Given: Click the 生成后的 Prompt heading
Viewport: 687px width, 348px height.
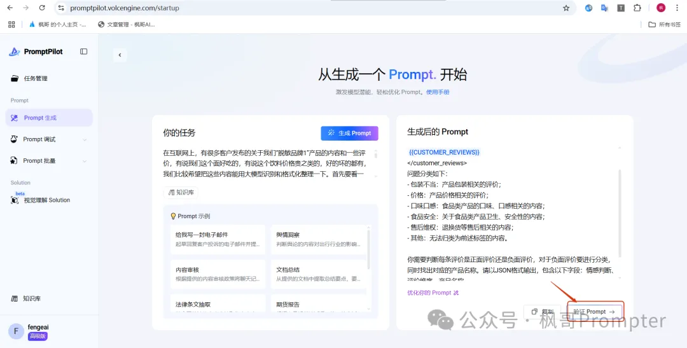Looking at the screenshot, I should [x=438, y=132].
